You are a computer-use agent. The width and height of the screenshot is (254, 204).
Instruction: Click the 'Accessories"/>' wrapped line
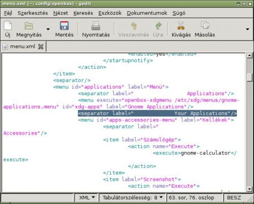point(25,133)
